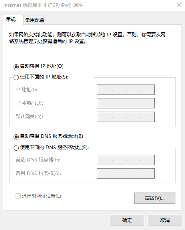Click the IP 地址 input field

(125, 90)
